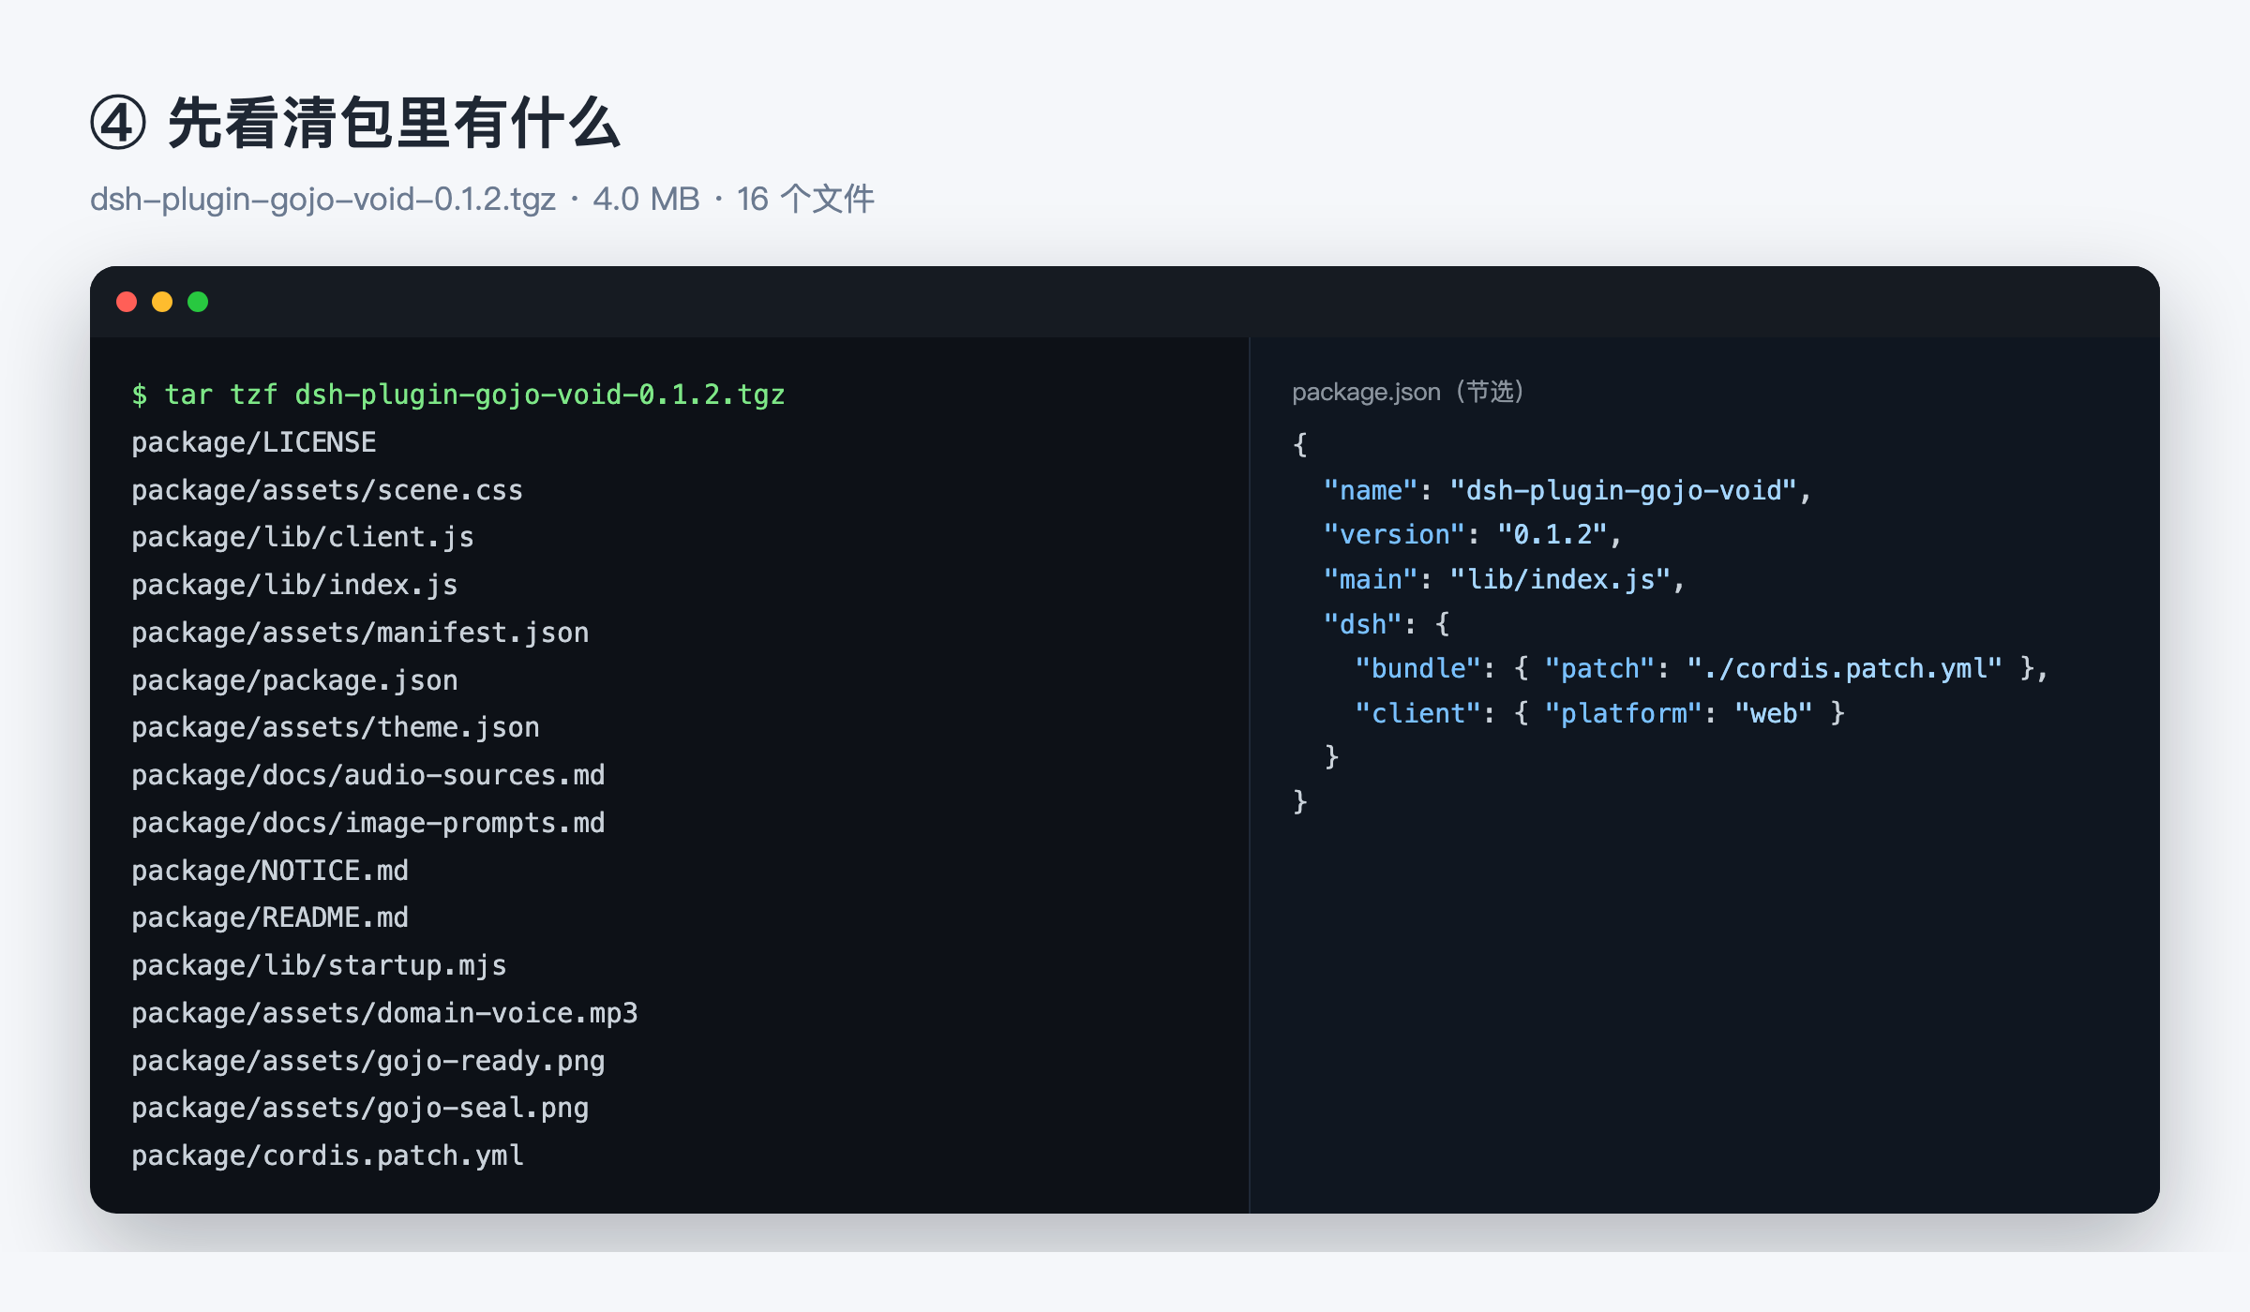The height and width of the screenshot is (1312, 2250).
Task: Click the package/docs/image-prompts.md entry
Action: (368, 823)
